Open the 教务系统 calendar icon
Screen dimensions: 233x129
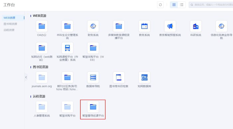[x=144, y=26]
